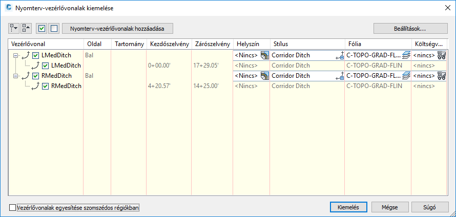Click the Kiemelés button
The width and height of the screenshot is (456, 217).
click(x=347, y=207)
